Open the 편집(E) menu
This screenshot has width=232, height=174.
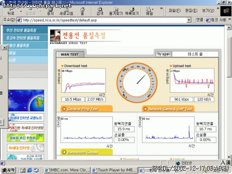(191, 11)
